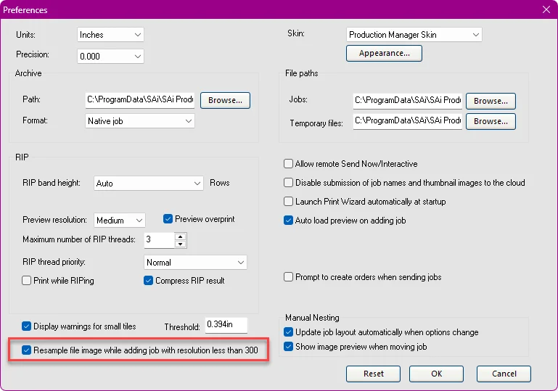Open the RIP thread priority dropdown showing Normal

pos(195,263)
